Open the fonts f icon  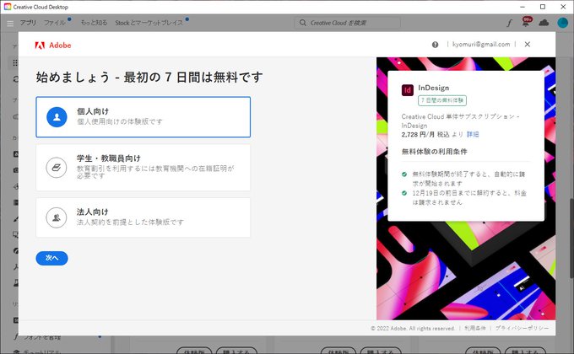tap(509, 23)
